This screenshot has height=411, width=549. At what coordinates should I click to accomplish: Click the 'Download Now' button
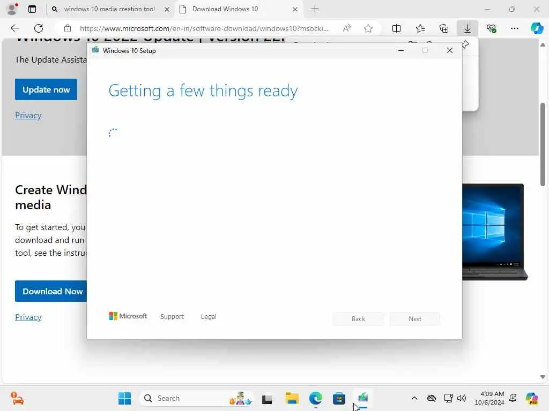point(51,291)
